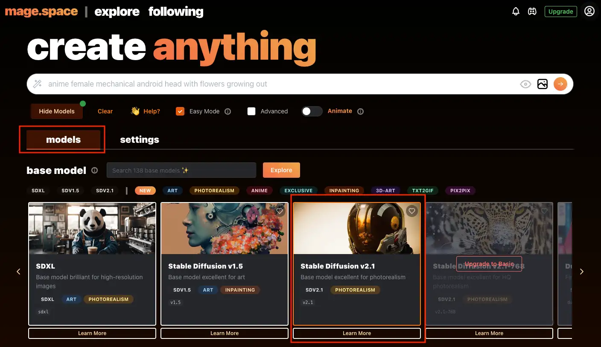Viewport: 601px width, 347px height.
Task: Click the orange Explore button
Action: (281, 170)
